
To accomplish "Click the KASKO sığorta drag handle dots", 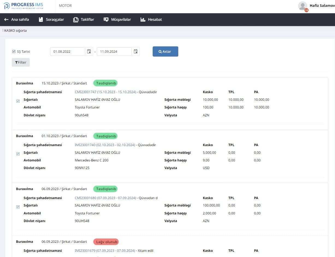I will (3, 31).
